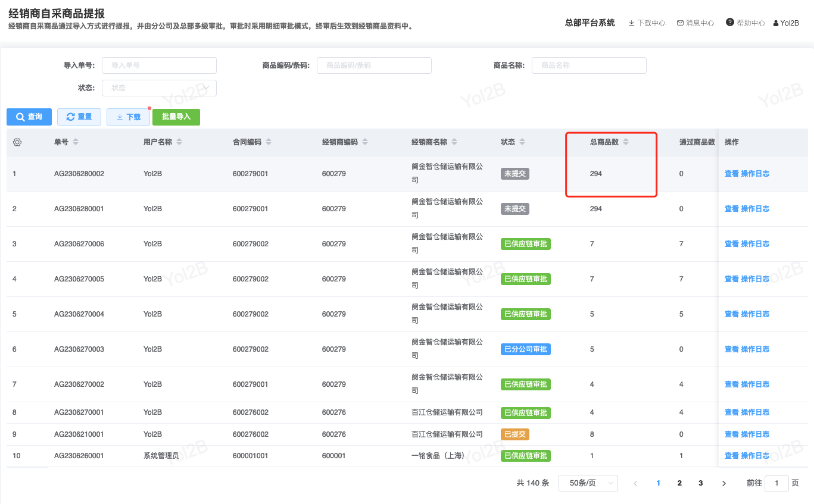Open 操作日志 for order AG2306280002
The width and height of the screenshot is (814, 504).
(755, 174)
